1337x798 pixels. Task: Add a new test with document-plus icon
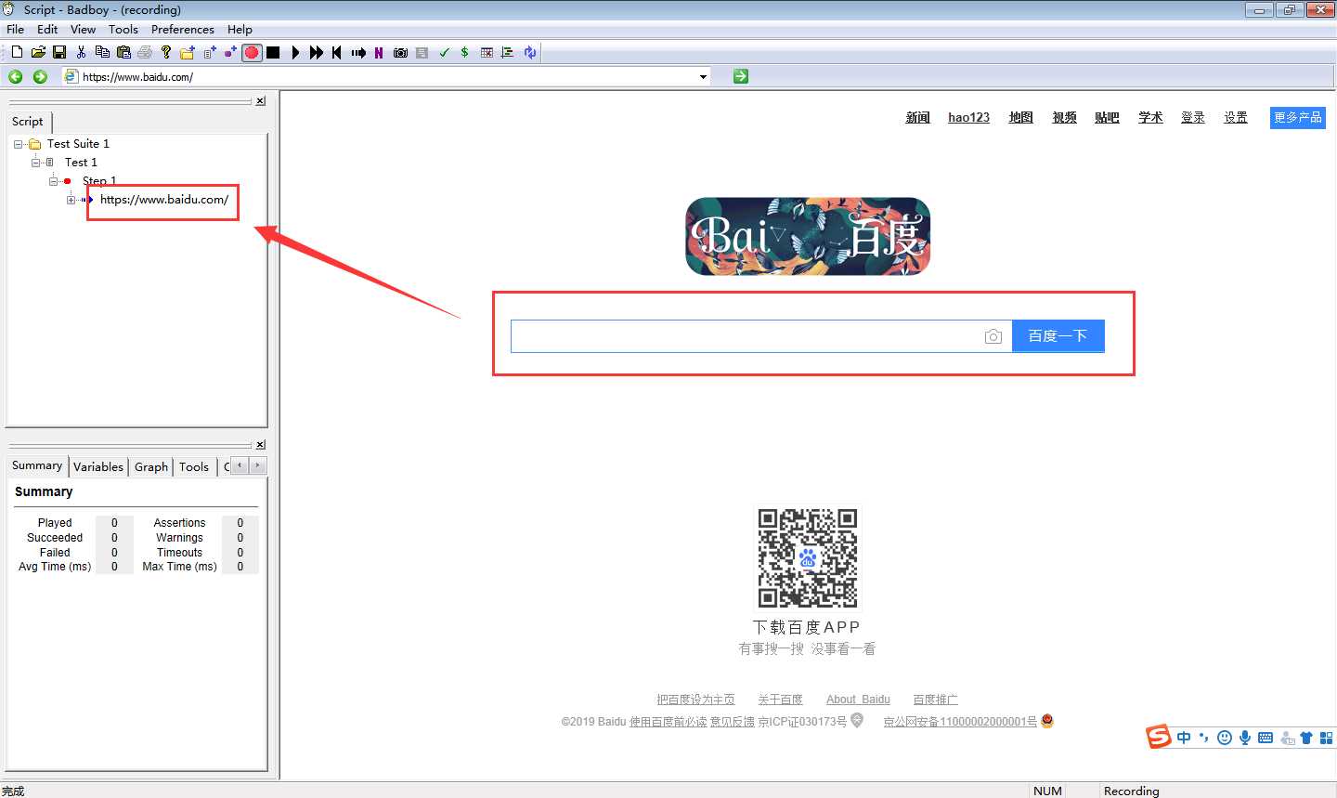point(210,52)
